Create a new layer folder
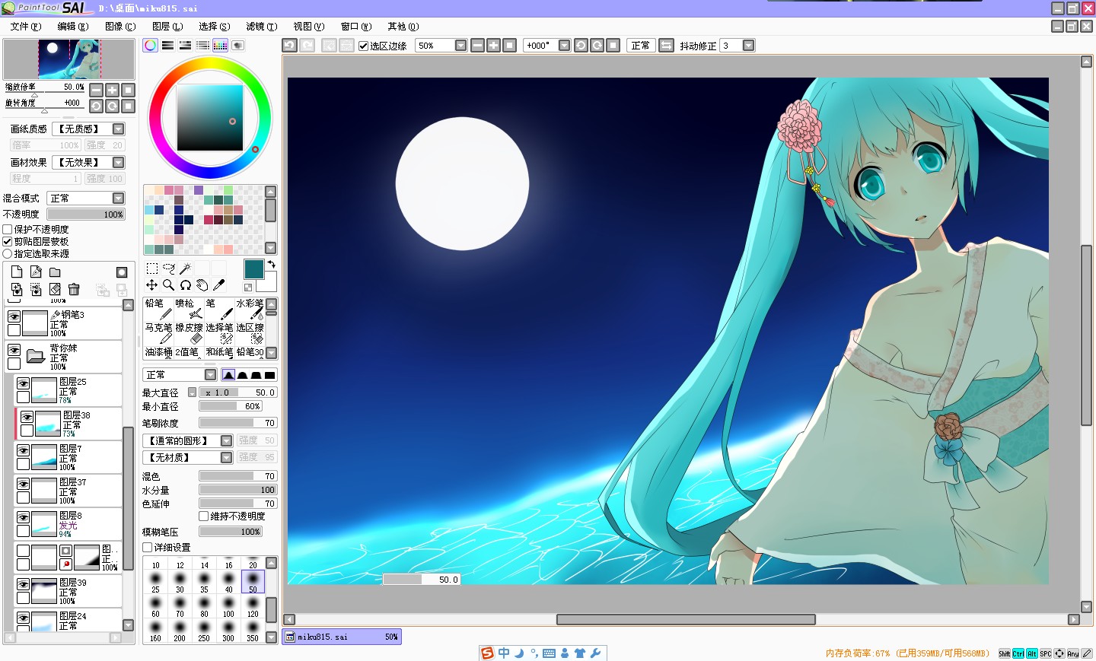 (55, 272)
